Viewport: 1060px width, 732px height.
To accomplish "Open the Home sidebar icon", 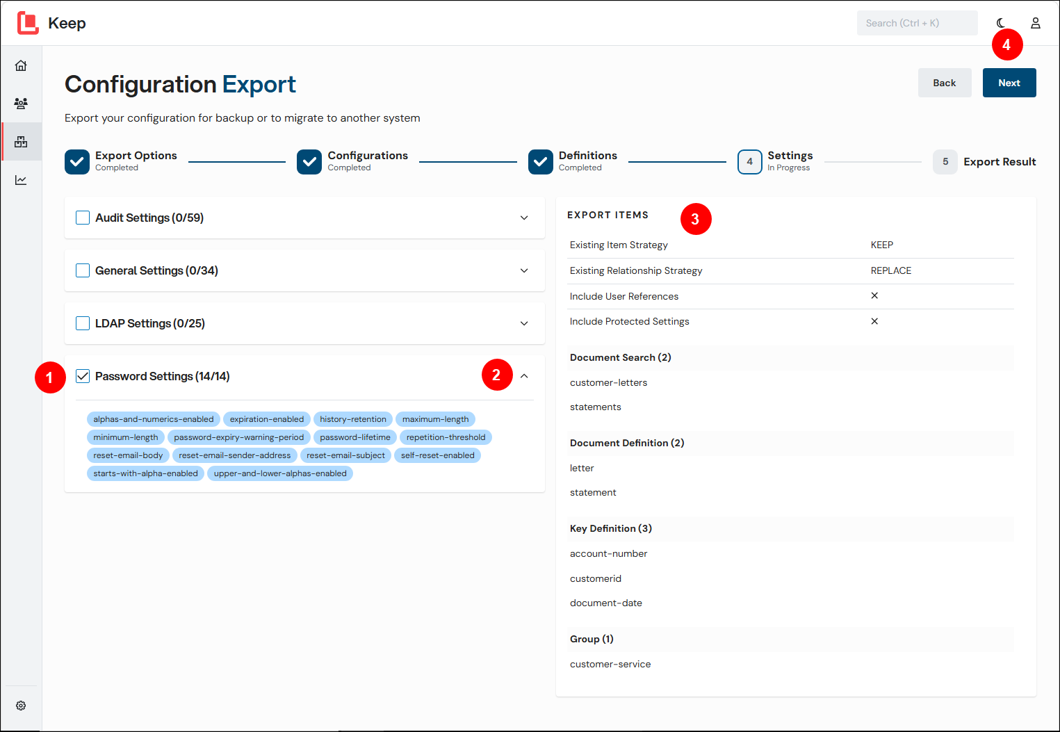I will [x=21, y=65].
